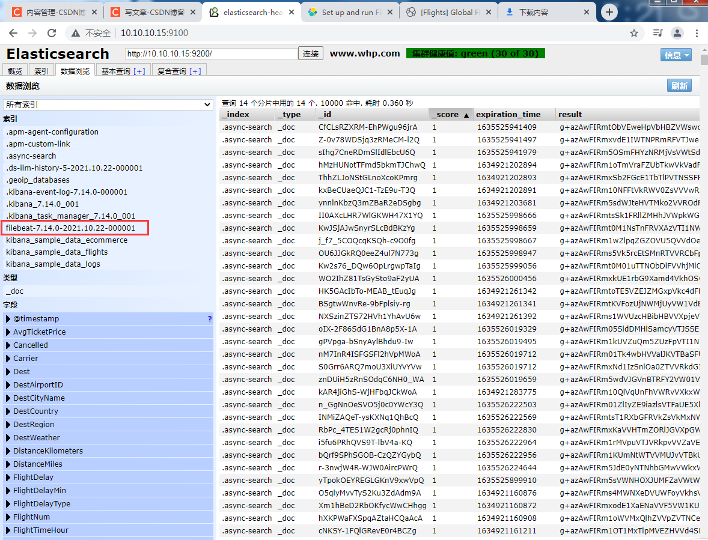Close the 下载内容 tab
This screenshot has height=540, width=708.
(x=587, y=12)
